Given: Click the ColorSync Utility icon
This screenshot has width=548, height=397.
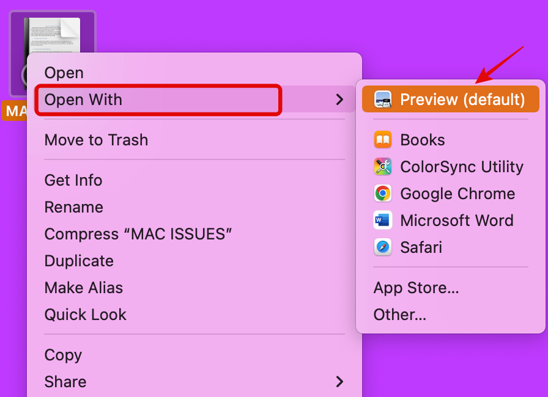Looking at the screenshot, I should tap(383, 167).
